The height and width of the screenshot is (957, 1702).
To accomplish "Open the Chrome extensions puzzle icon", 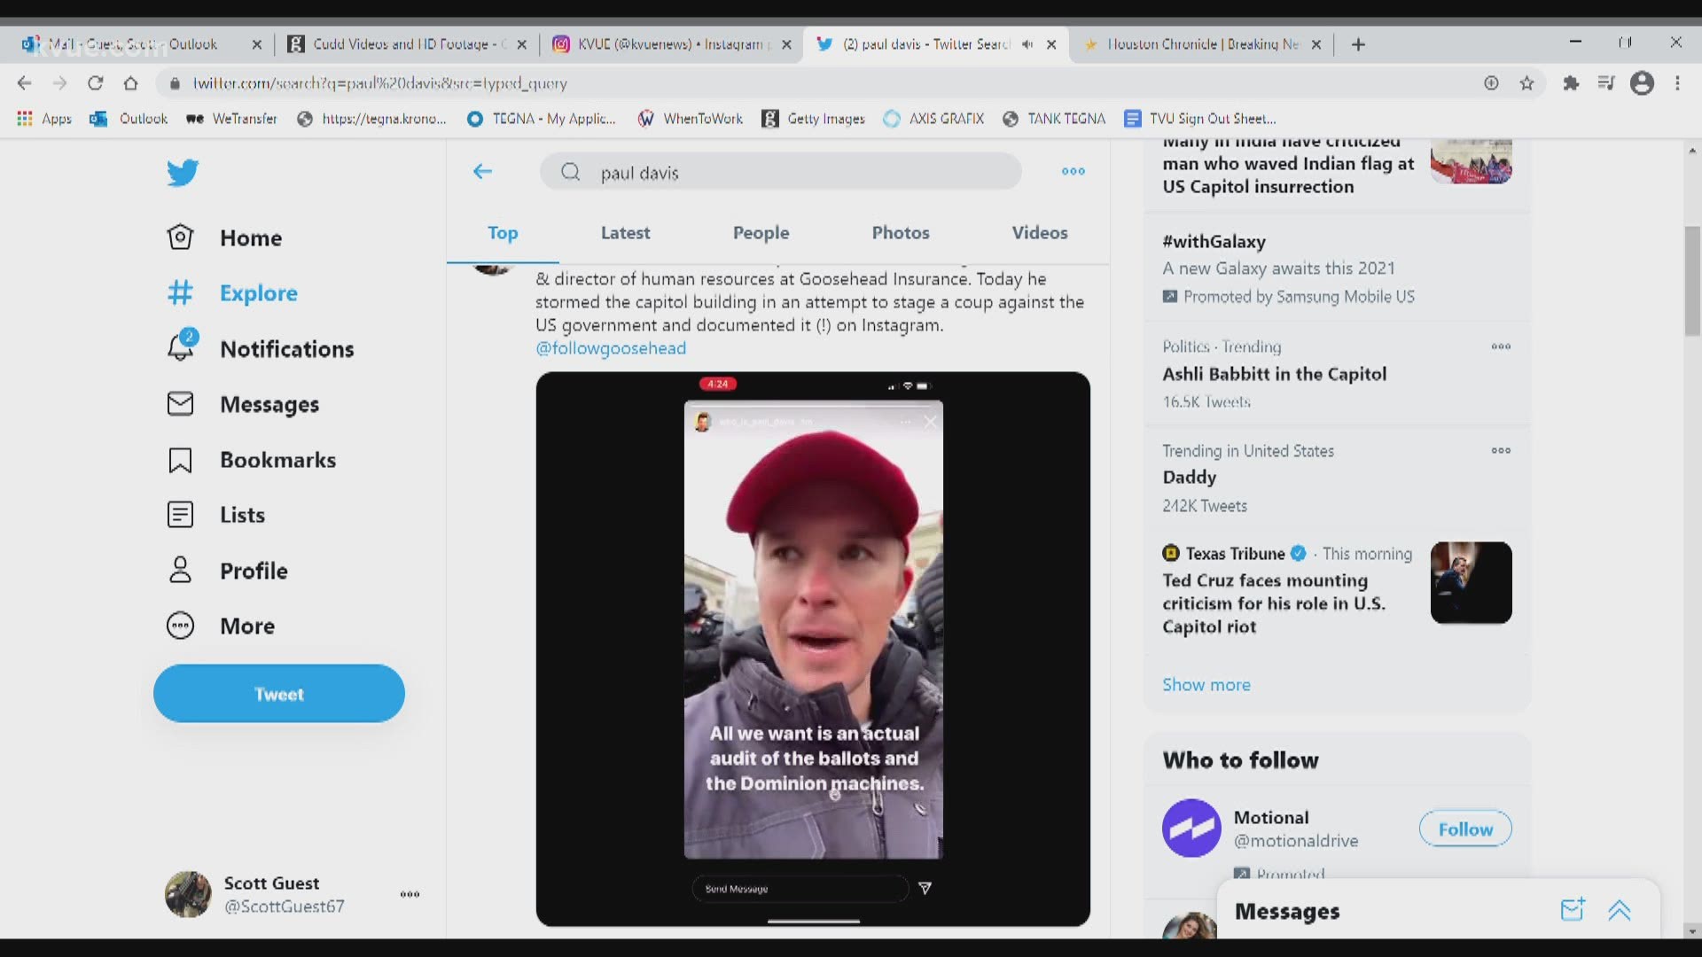I will coord(1571,83).
